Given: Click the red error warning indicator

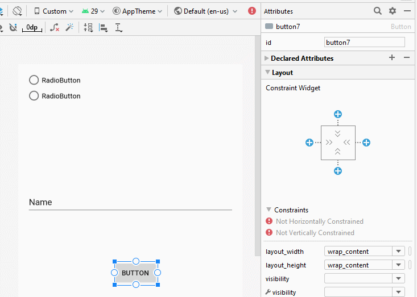Looking at the screenshot, I should pos(252,11).
